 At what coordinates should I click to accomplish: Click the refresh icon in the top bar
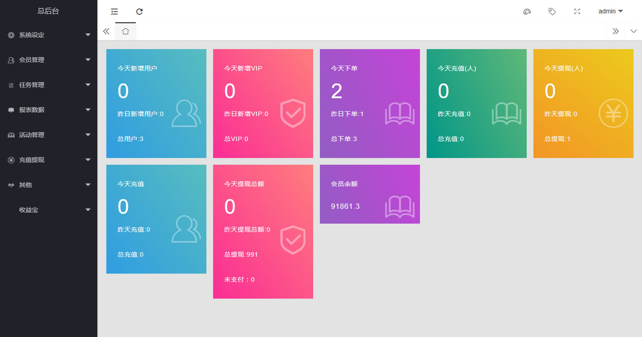(139, 11)
